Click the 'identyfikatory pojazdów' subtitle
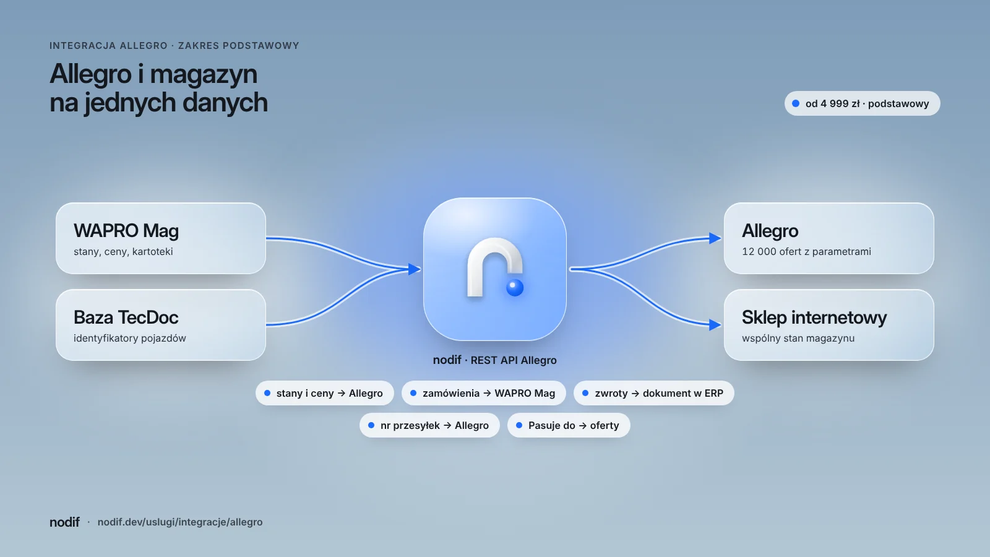The image size is (990, 557). click(x=130, y=338)
